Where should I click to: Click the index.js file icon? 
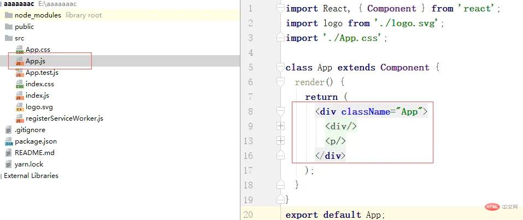tap(20, 96)
